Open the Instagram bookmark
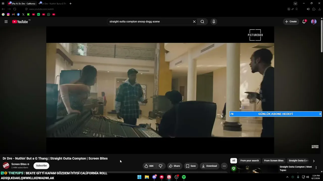Viewport: 323px width, 181px height. pyautogui.click(x=8, y=15)
